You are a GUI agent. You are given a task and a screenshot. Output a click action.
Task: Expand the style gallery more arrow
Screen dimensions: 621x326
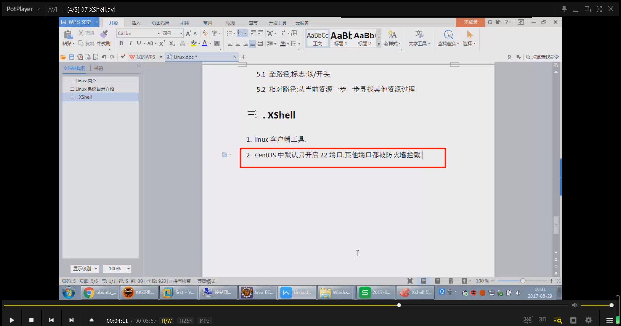(379, 45)
